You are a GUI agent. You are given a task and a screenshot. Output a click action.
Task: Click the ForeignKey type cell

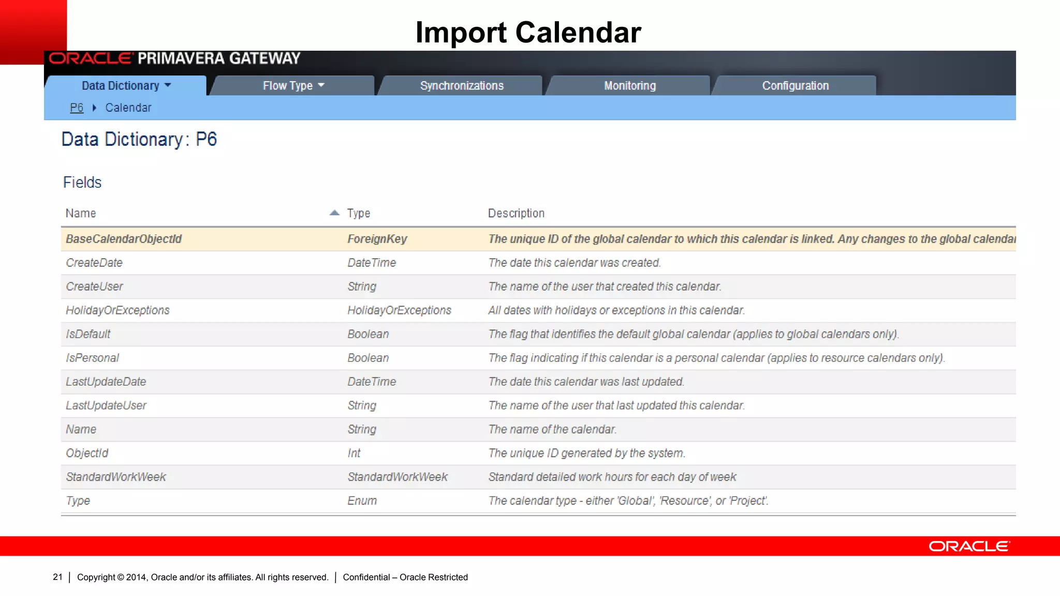coord(377,239)
